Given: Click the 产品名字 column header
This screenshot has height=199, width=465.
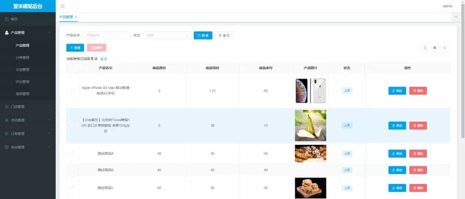Looking at the screenshot, I should click(x=105, y=68).
